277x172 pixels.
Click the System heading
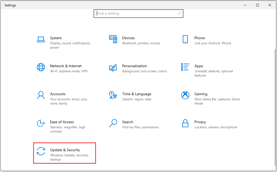[56, 38]
